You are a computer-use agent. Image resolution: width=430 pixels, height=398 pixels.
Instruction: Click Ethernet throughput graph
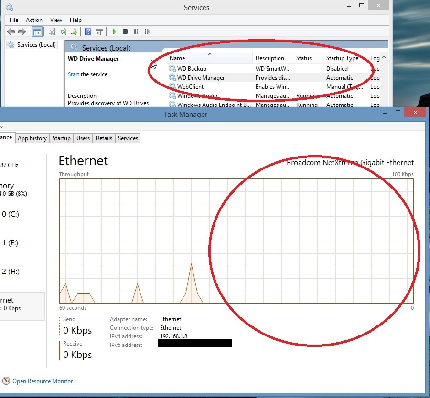236,241
